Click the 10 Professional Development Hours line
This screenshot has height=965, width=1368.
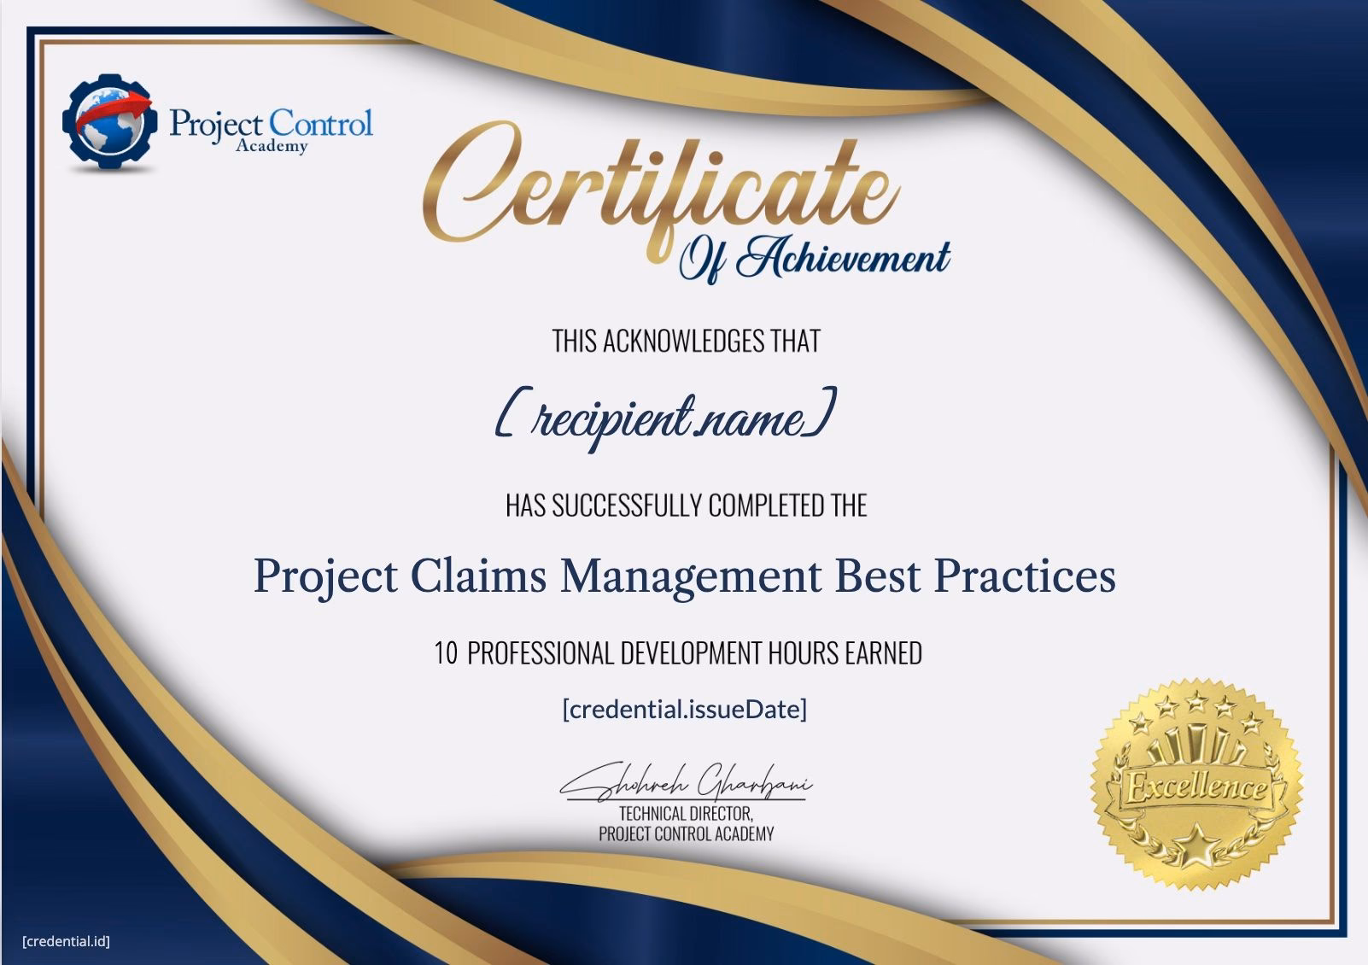(679, 652)
